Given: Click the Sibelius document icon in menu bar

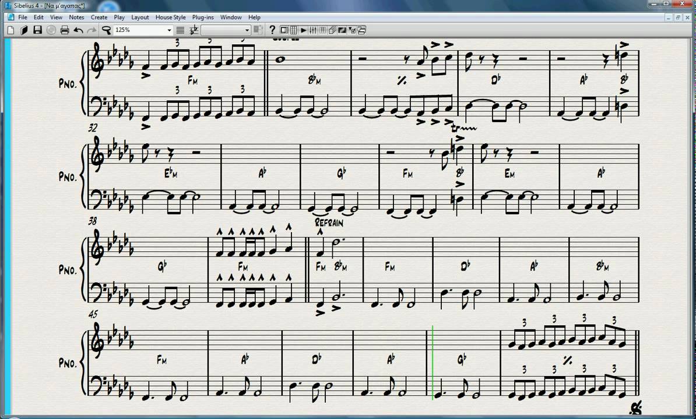Looking at the screenshot, I should 10,17.
